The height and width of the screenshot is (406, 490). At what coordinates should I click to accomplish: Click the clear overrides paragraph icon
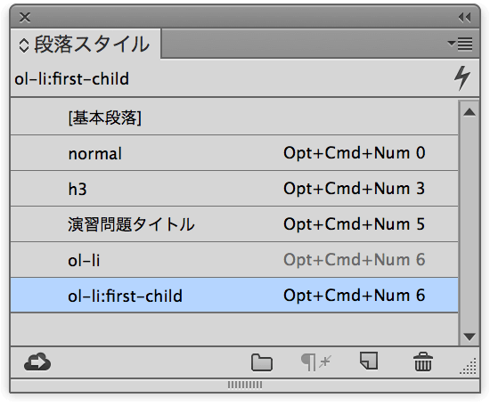point(316,362)
